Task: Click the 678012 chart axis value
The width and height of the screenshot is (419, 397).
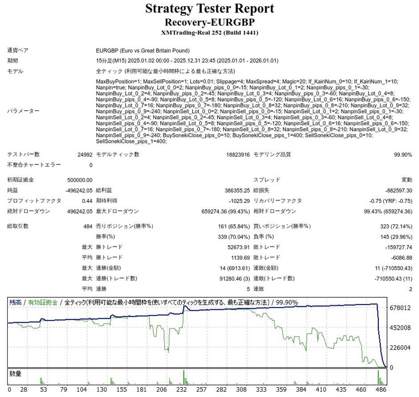Action: [400, 308]
